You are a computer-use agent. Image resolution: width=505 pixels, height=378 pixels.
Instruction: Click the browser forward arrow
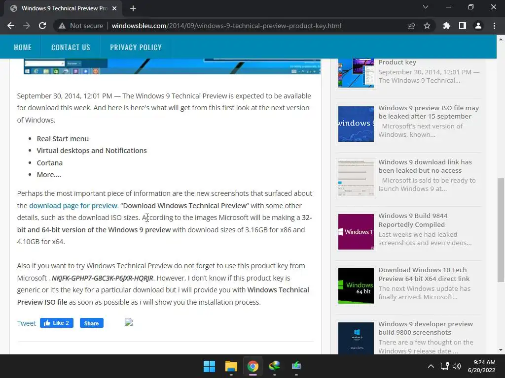[x=27, y=26]
